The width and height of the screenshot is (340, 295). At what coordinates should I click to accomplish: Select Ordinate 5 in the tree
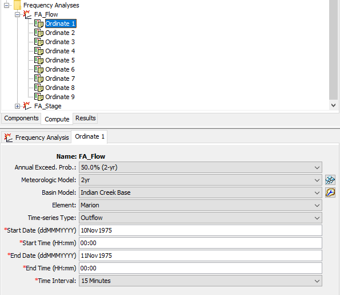pos(60,60)
